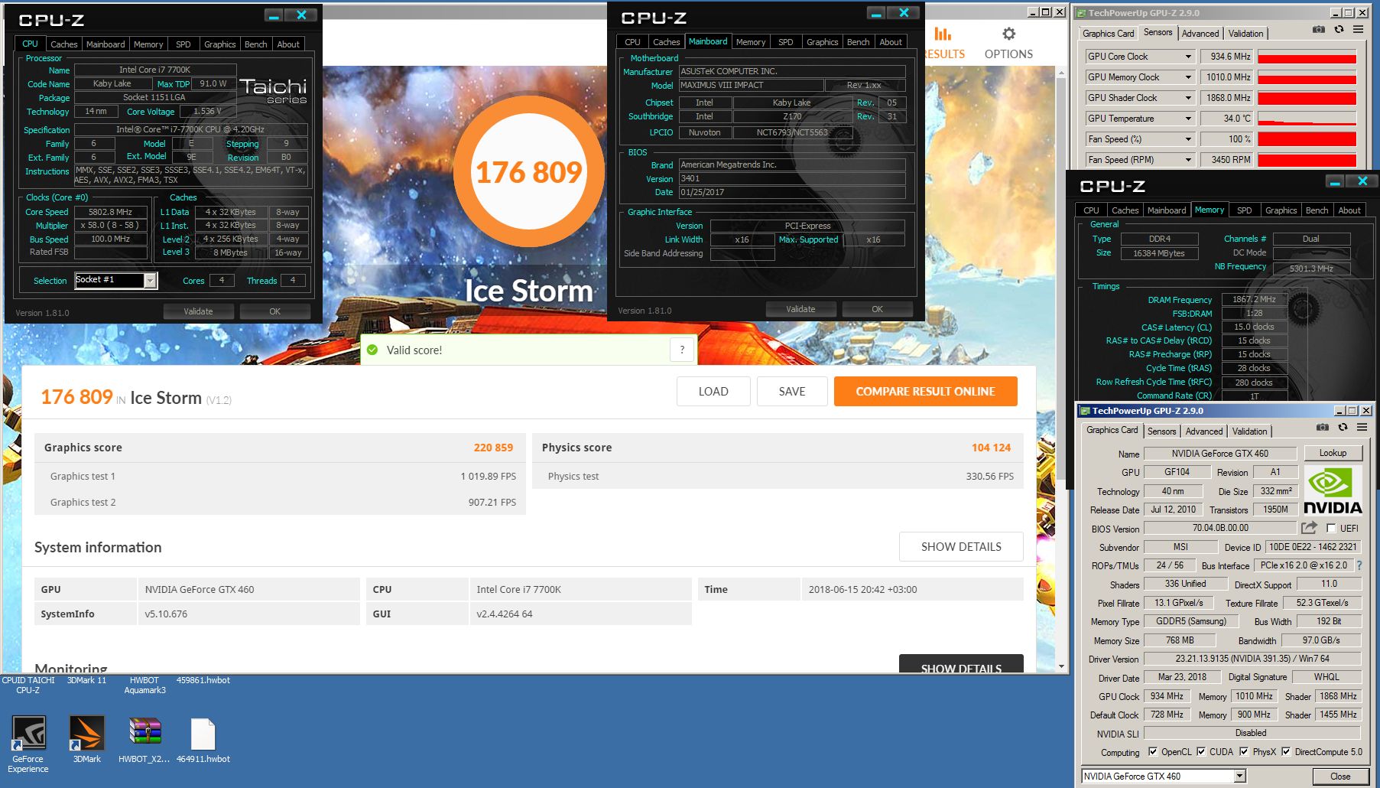Screen dimensions: 1380x788
Task: Click the SAVE button in 3DMark
Action: [792, 391]
